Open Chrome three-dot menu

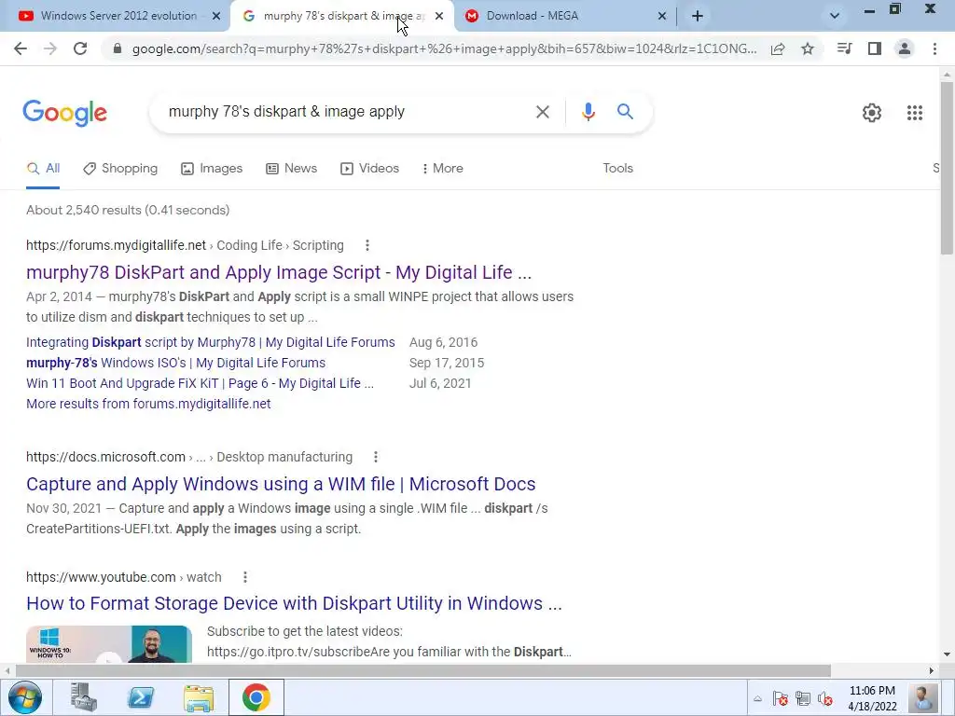pyautogui.click(x=934, y=48)
